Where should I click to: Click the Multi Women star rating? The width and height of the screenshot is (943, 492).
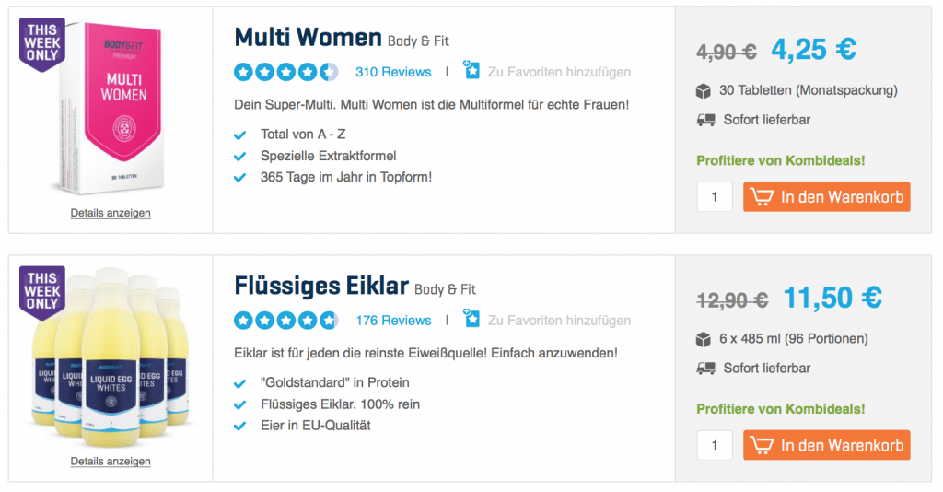coord(285,72)
